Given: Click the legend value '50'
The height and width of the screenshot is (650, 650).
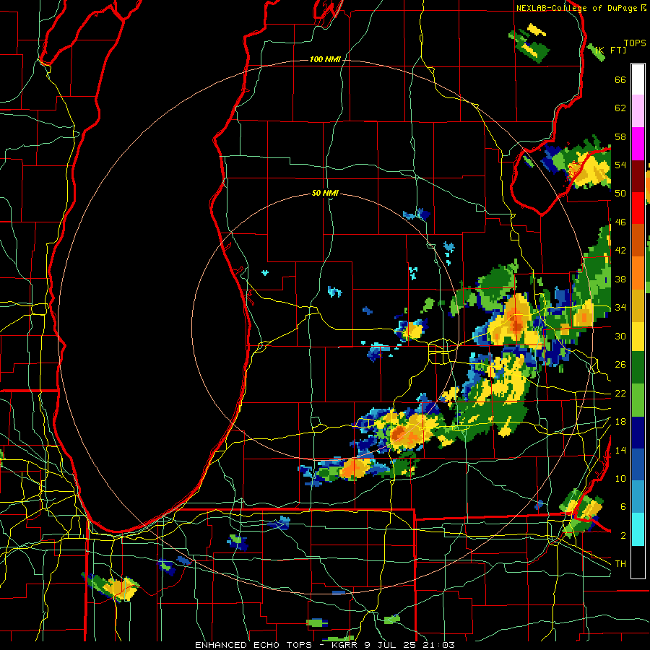Looking at the screenshot, I should tap(620, 194).
